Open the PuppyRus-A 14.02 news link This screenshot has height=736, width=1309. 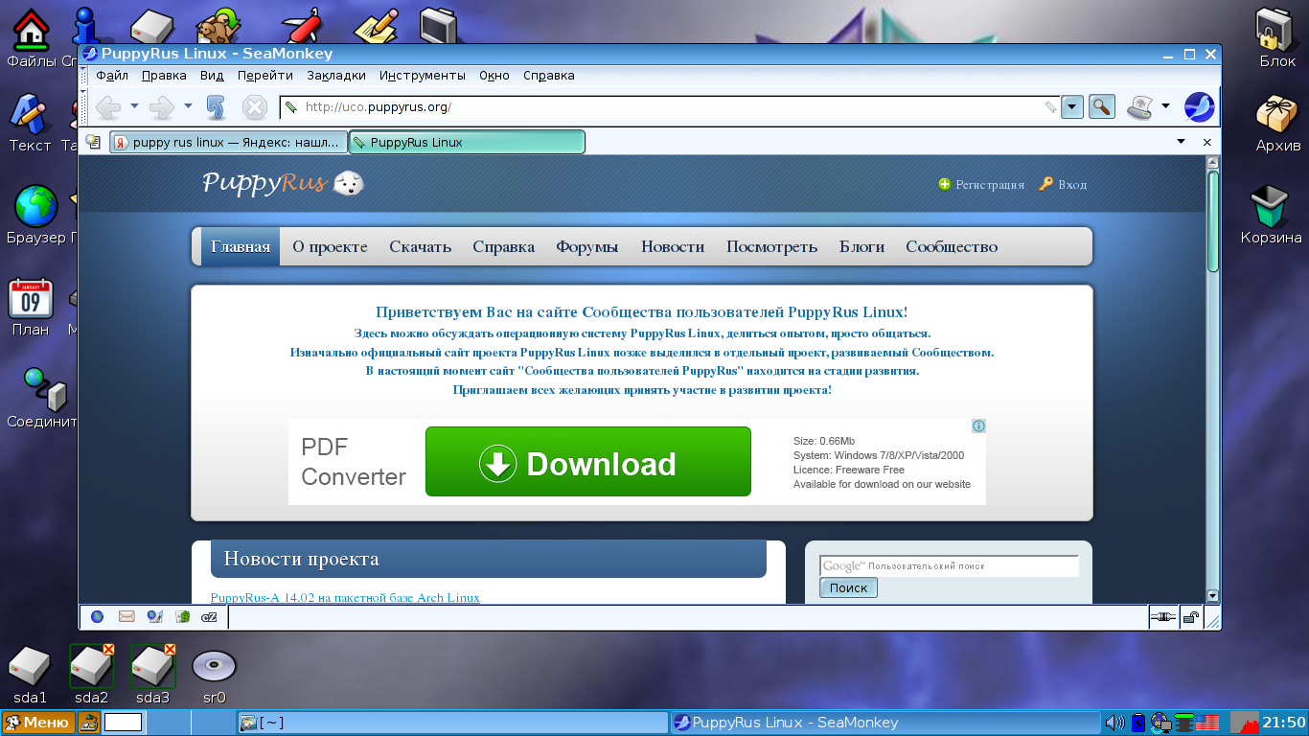click(345, 598)
